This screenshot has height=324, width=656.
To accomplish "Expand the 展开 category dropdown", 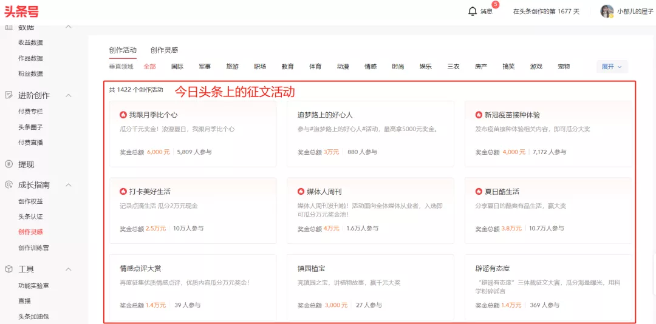I will [x=612, y=67].
